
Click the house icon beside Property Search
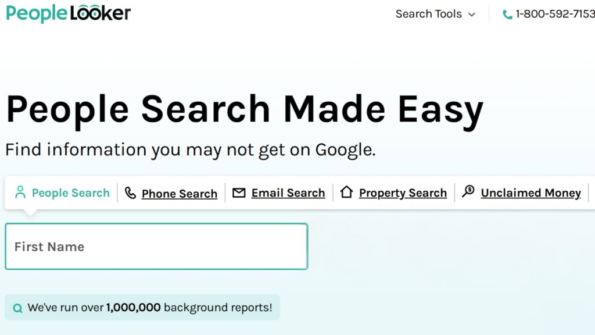tap(346, 192)
